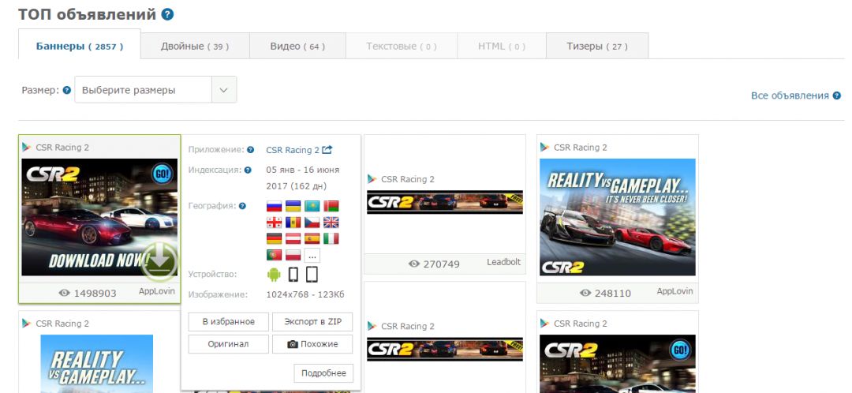Click the ТОП объявлений heading
This screenshot has height=393, width=852.
pyautogui.click(x=88, y=15)
